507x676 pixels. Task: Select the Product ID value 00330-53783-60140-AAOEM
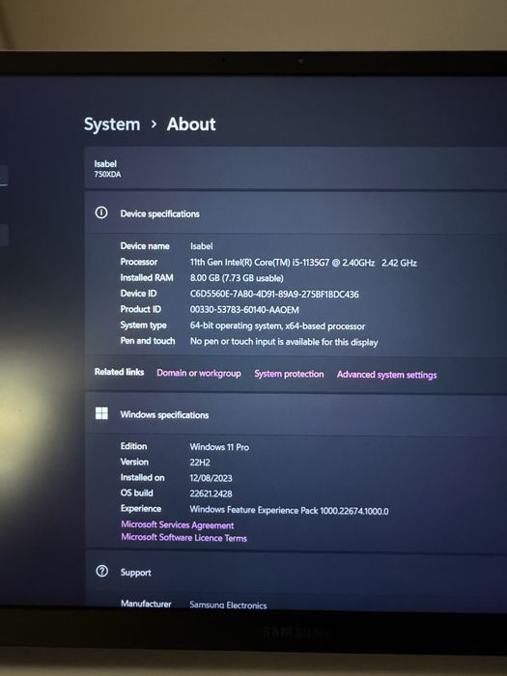coord(244,310)
